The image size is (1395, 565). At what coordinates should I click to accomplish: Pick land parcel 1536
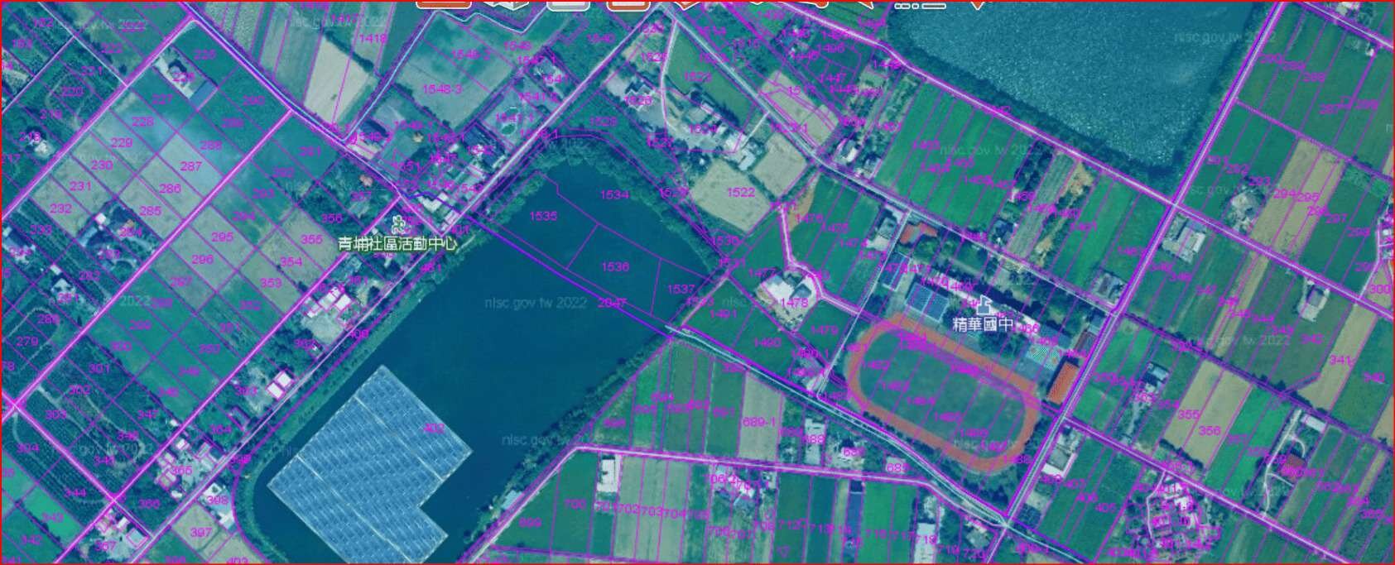(615, 267)
